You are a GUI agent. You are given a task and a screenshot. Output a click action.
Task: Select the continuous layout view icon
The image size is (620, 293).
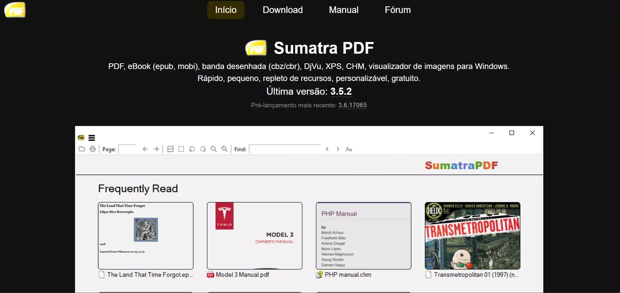pyautogui.click(x=170, y=149)
